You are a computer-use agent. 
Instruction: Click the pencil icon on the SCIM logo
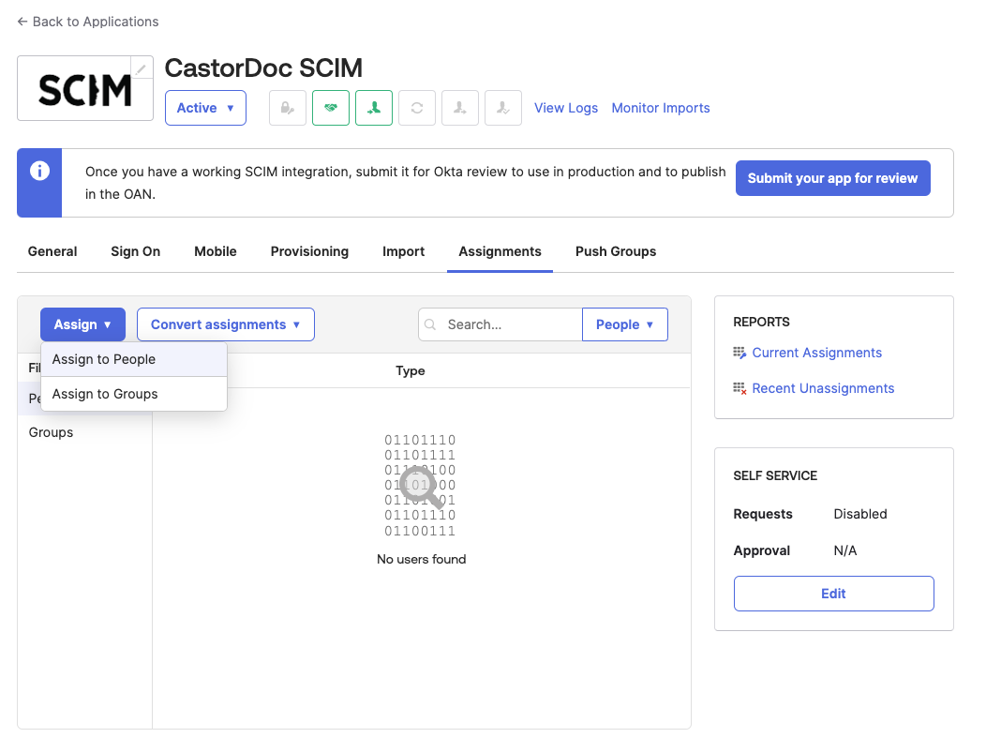(x=142, y=68)
